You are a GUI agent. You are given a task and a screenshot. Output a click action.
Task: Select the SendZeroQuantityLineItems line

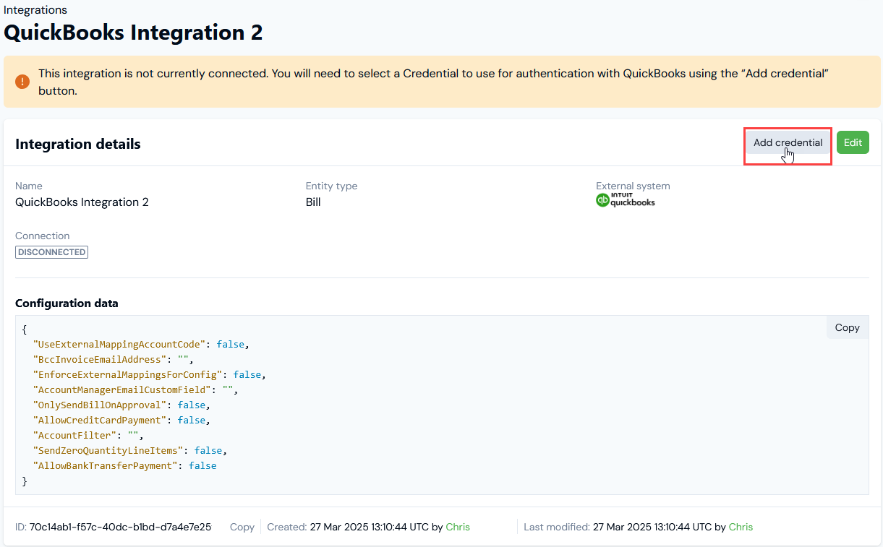(x=130, y=451)
